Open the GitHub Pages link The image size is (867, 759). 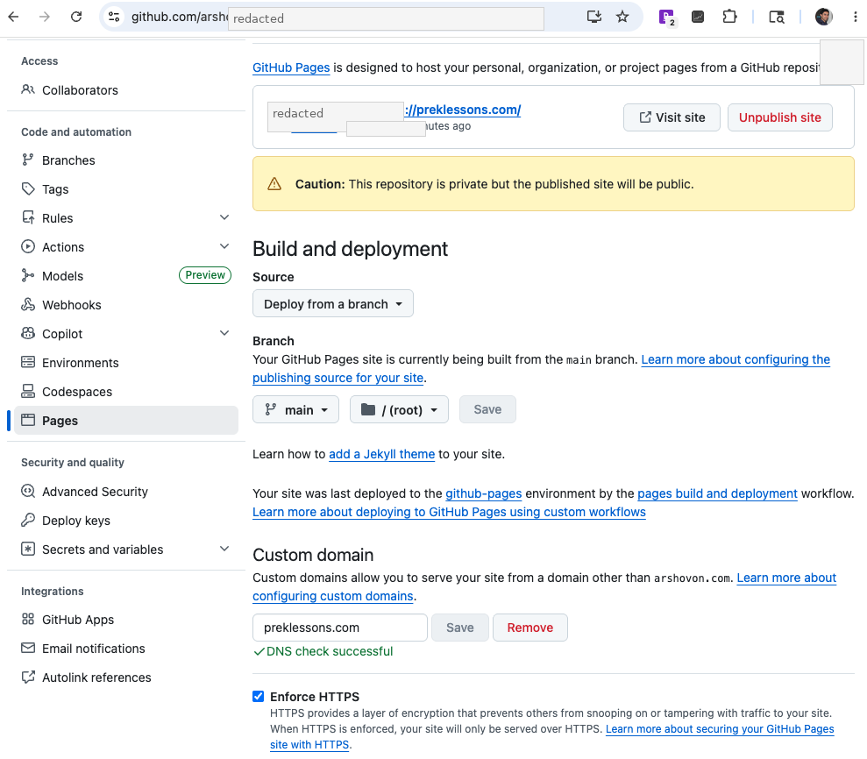click(291, 67)
